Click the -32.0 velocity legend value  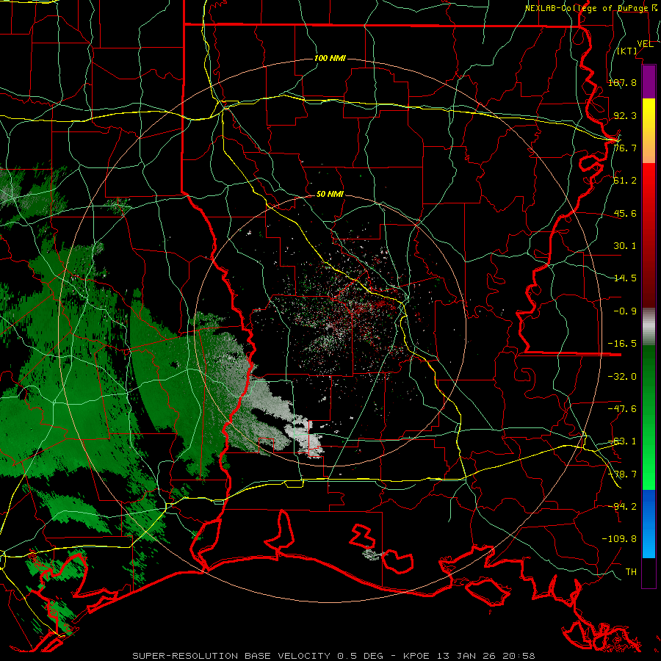[x=622, y=377]
